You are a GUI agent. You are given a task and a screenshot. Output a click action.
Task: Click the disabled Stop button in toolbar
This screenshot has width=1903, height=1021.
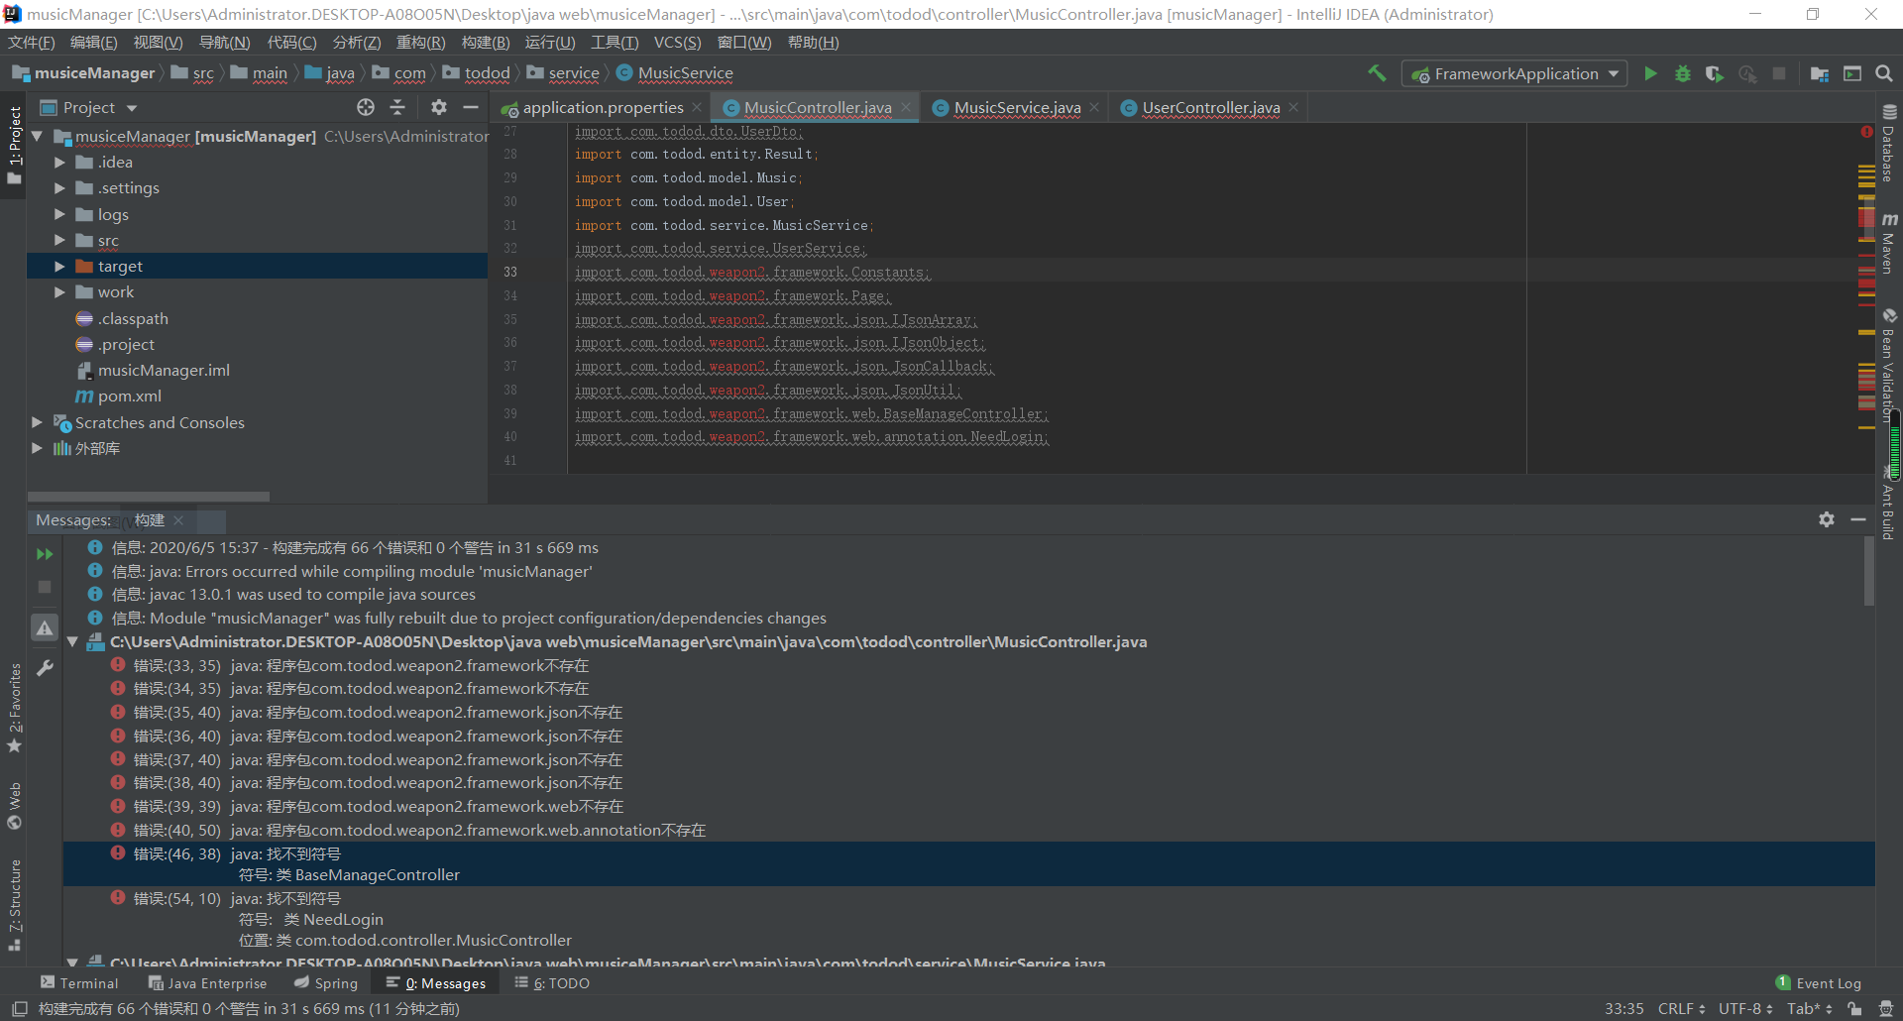pos(1779,73)
